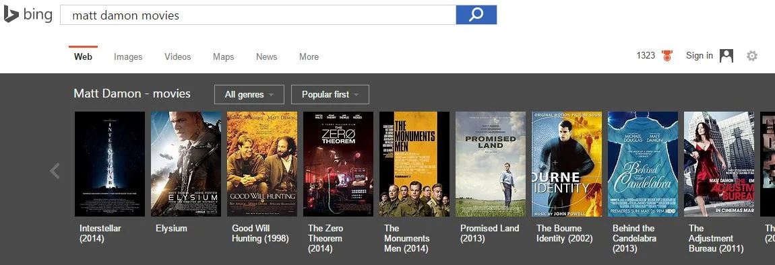Open the Maps tab

click(224, 56)
